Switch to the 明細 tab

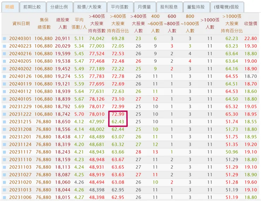10,7
